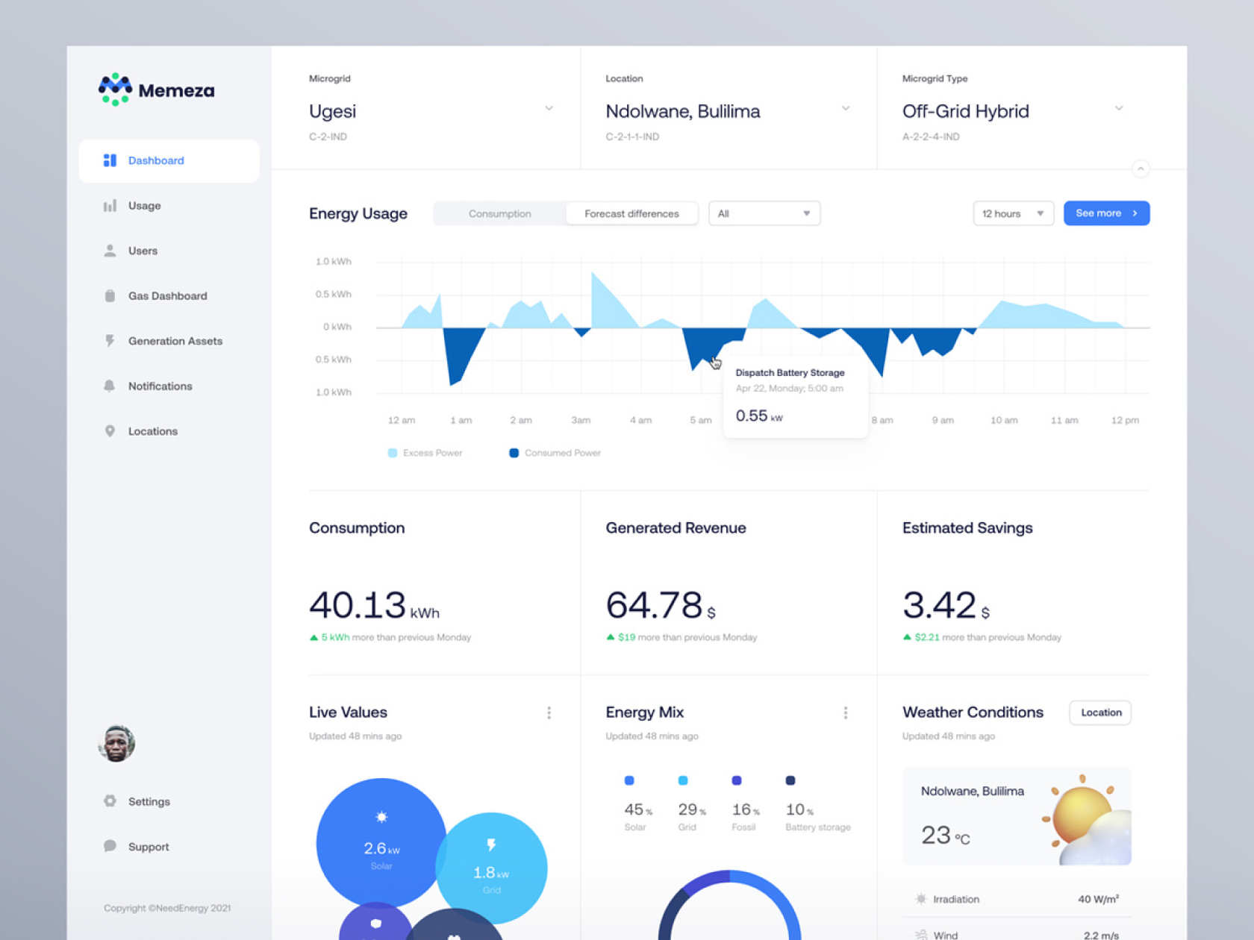This screenshot has height=940, width=1254.
Task: Click the 5 am chart axis label
Action: (700, 420)
